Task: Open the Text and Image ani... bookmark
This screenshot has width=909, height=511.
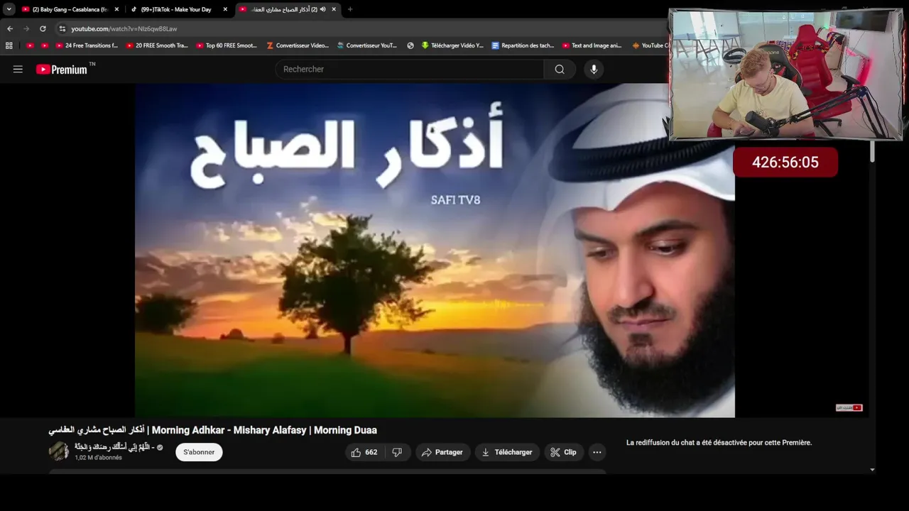Action: point(592,45)
